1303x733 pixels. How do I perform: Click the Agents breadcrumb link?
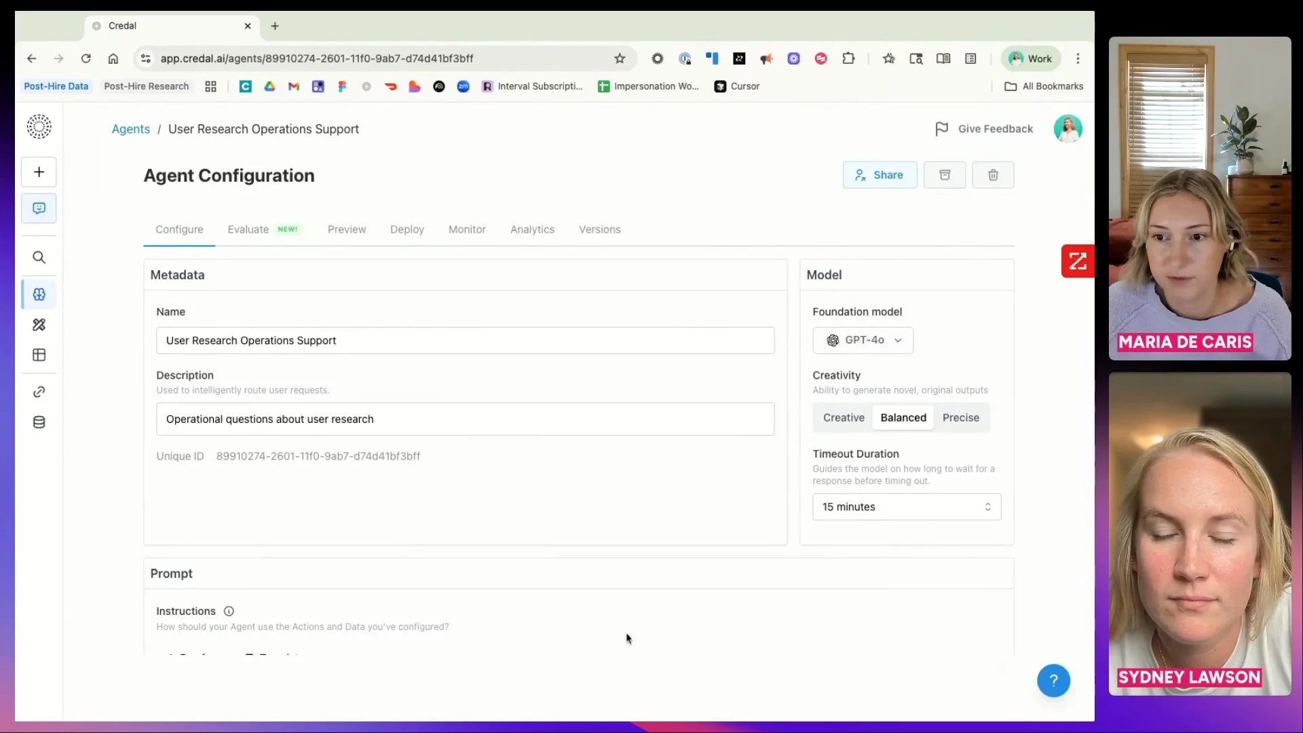click(x=130, y=129)
